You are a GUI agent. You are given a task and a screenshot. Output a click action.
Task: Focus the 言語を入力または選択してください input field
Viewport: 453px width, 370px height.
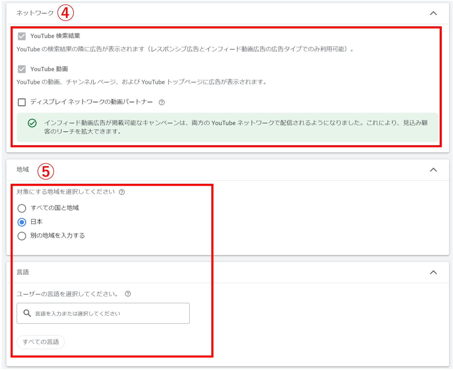(110, 313)
